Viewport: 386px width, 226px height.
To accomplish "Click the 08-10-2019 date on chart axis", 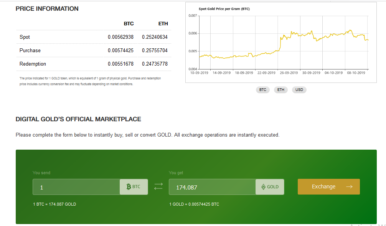I will coord(356,73).
